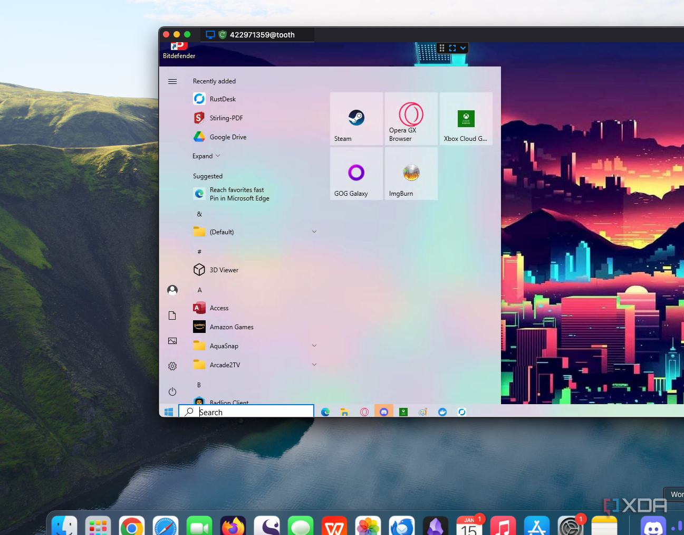
Task: Open Google Drive in Recently added
Action: [x=255, y=137]
